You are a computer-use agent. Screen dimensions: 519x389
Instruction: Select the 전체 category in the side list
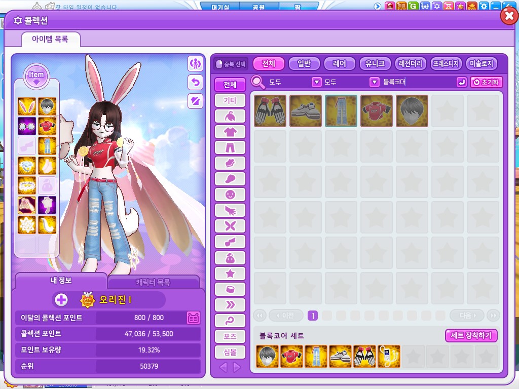230,85
